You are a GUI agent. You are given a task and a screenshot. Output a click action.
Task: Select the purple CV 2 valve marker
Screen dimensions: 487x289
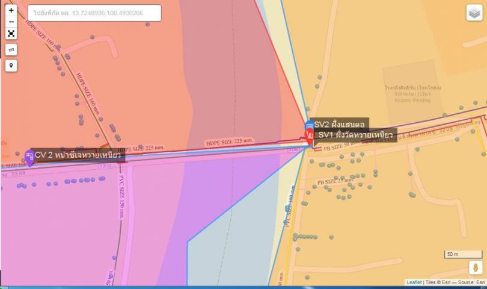click(29, 158)
